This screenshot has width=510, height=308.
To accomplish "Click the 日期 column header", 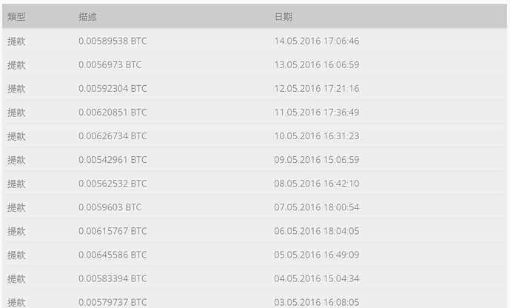I will [x=283, y=16].
